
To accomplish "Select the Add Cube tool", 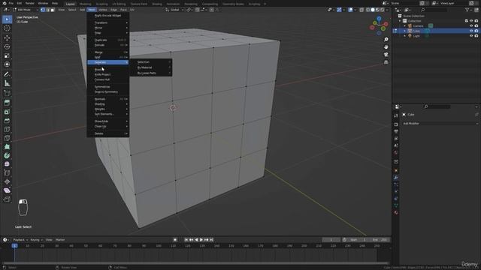I will (7, 93).
